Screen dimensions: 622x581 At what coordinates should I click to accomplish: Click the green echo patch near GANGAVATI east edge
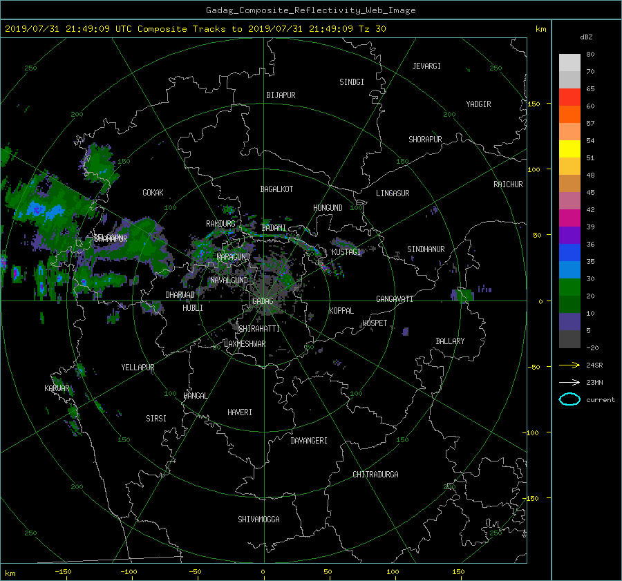pos(465,296)
